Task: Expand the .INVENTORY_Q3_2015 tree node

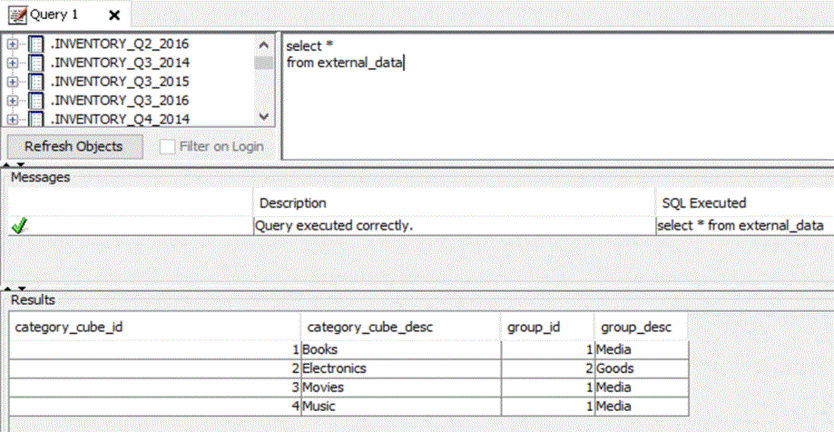Action: tap(12, 82)
